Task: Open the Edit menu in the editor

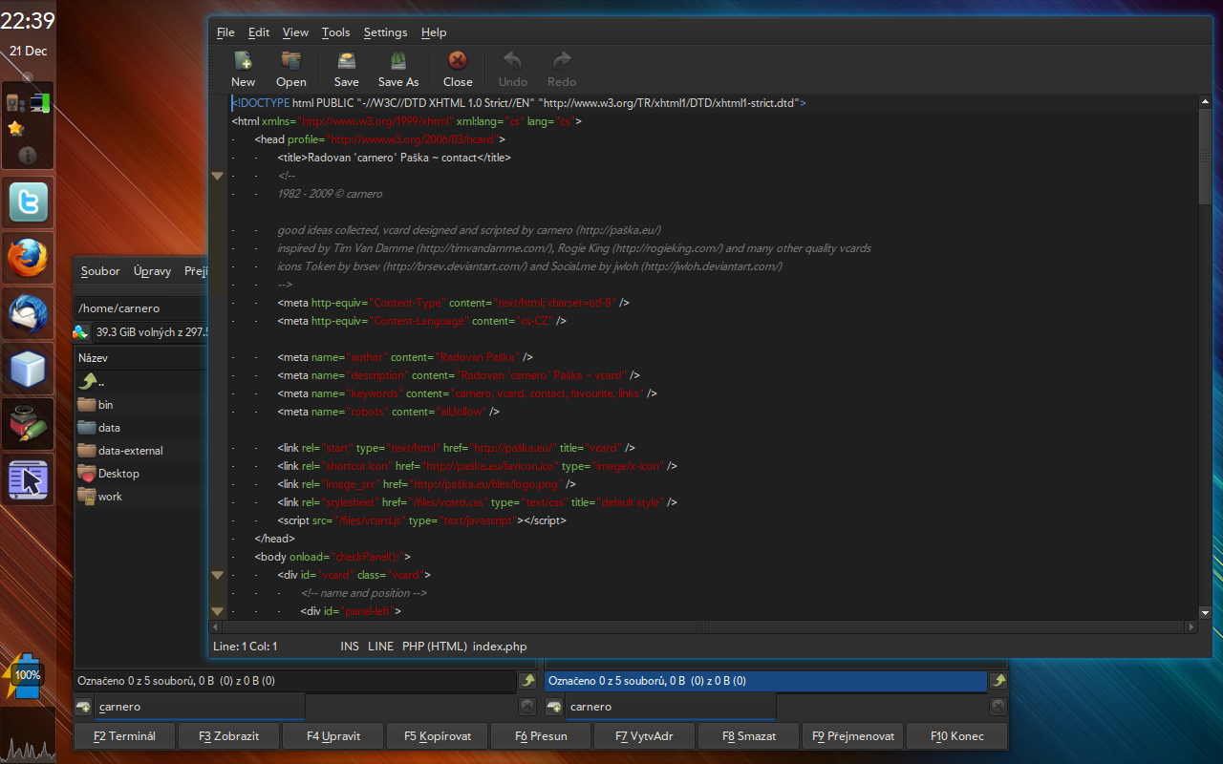Action: pos(259,32)
